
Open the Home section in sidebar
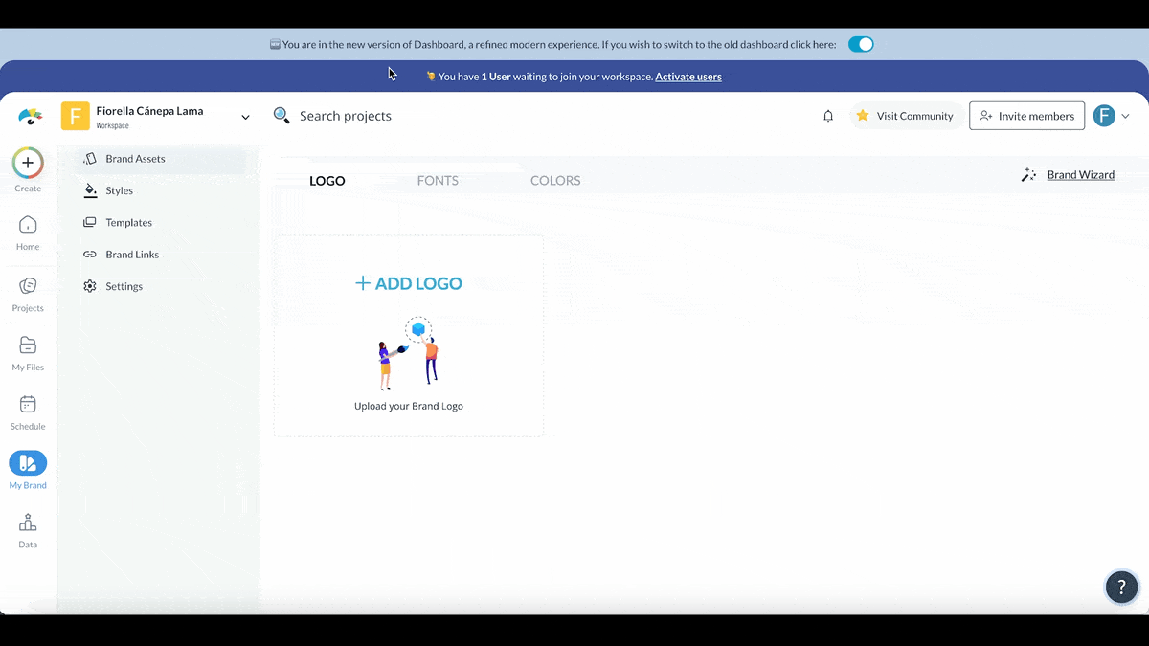[x=28, y=226]
